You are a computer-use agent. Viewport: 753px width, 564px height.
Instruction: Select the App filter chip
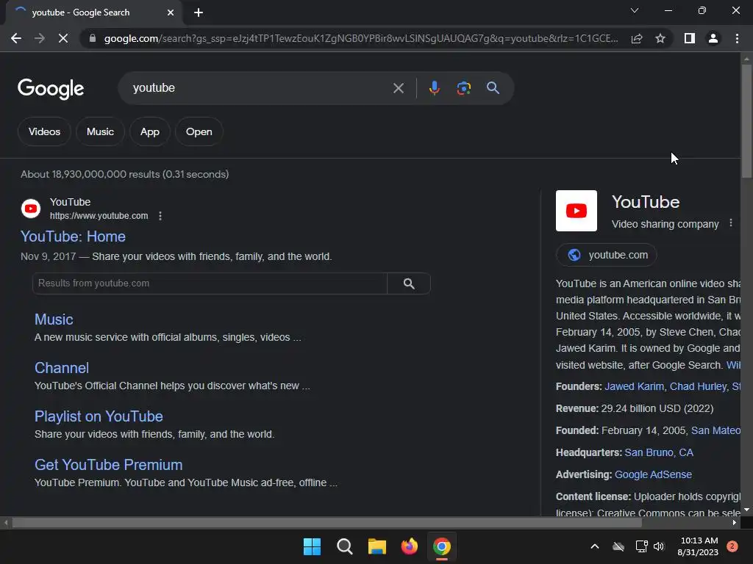(150, 132)
